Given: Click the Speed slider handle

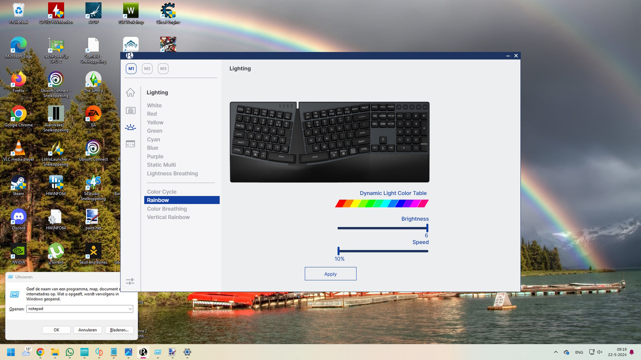Looking at the screenshot, I should point(339,251).
